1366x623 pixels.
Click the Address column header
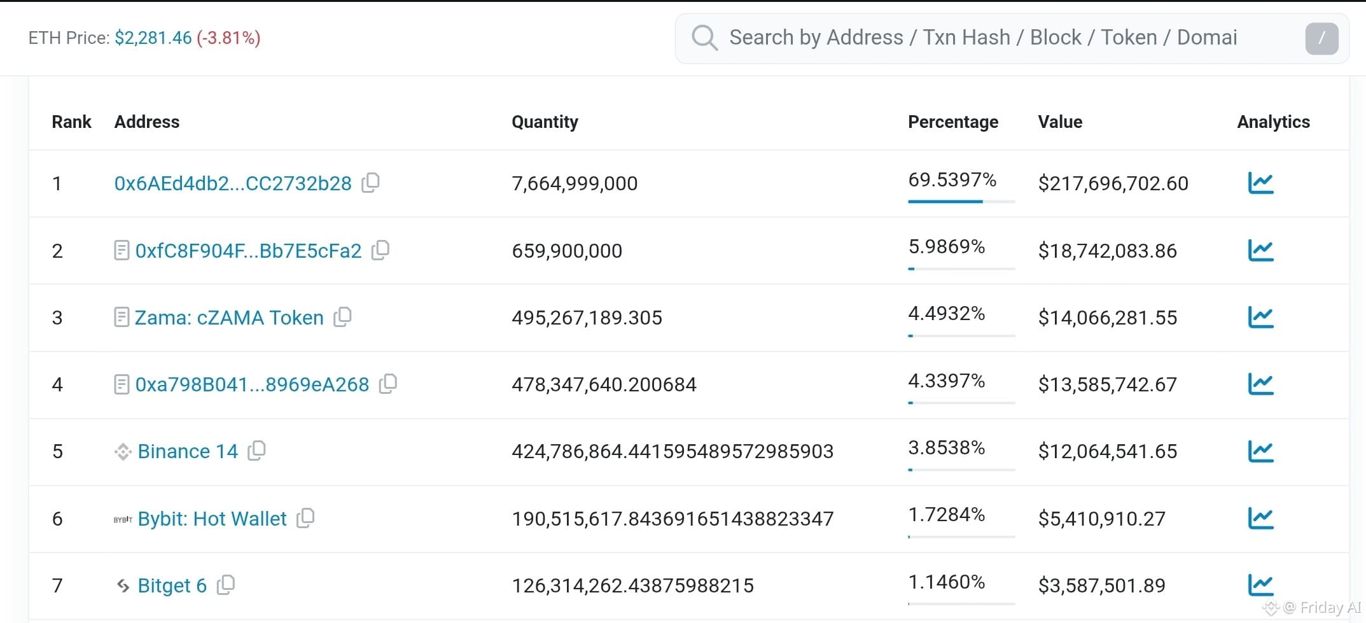coord(147,122)
